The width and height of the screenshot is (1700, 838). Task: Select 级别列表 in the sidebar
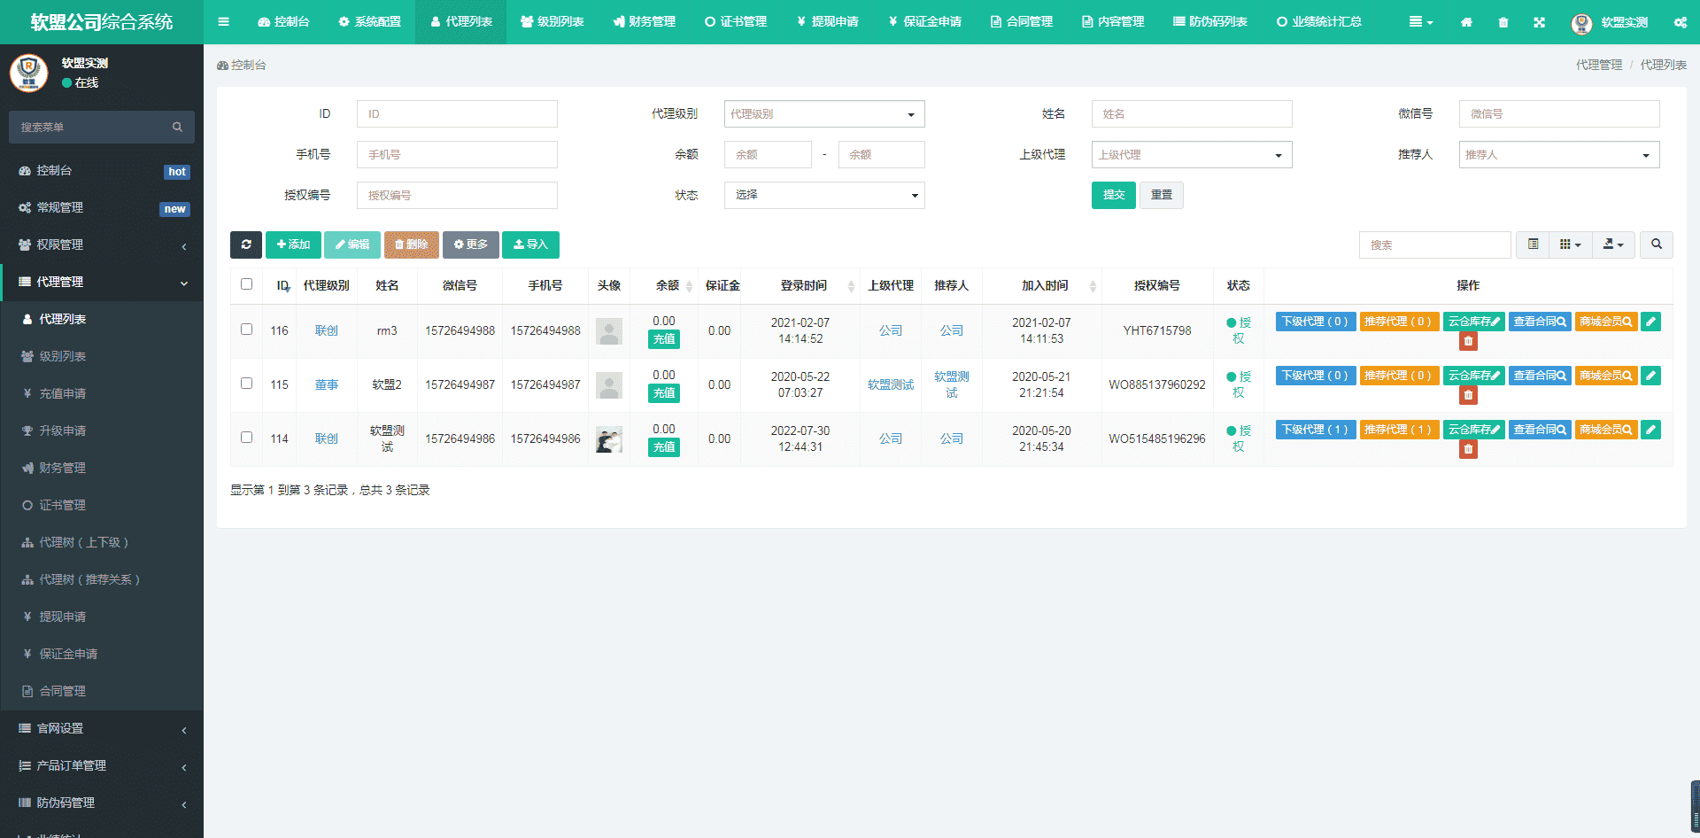(62, 356)
